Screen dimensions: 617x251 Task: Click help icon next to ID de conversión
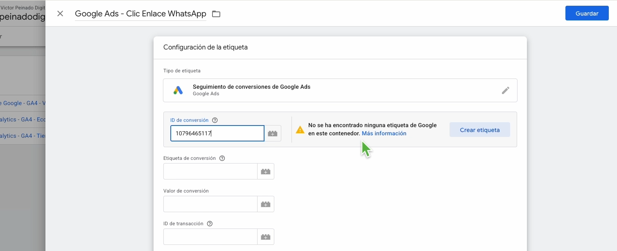[215, 120]
